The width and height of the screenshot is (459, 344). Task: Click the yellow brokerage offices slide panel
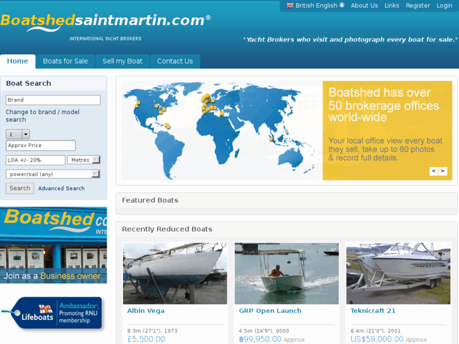(x=387, y=131)
